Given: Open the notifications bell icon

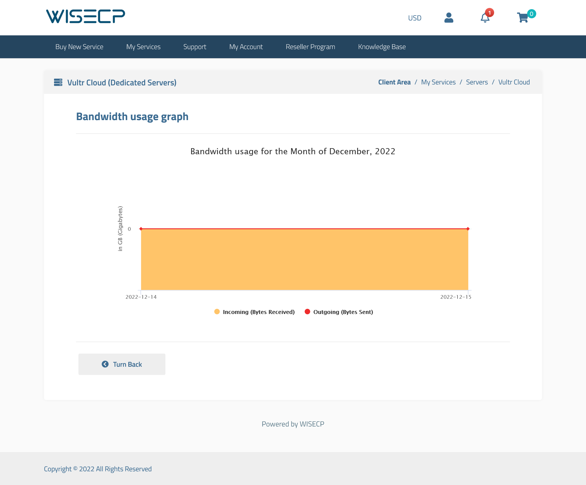Looking at the screenshot, I should pyautogui.click(x=485, y=18).
